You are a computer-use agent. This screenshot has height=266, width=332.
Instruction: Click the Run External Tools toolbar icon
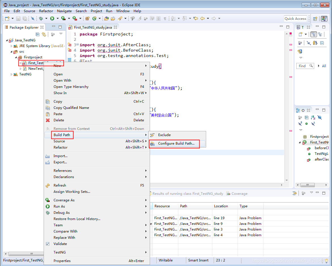pyautogui.click(x=75, y=19)
